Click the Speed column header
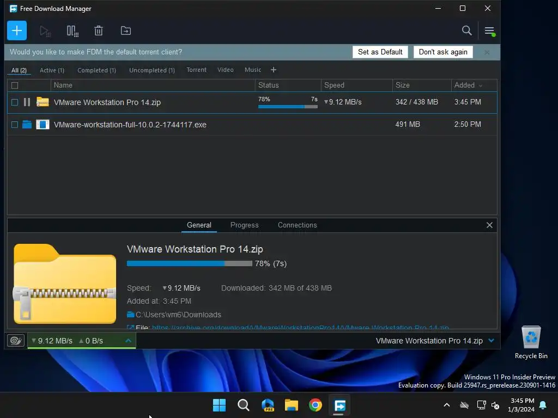Image resolution: width=558 pixels, height=418 pixels. pyautogui.click(x=356, y=85)
